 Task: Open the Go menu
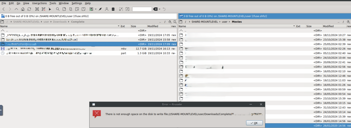point(18,3)
